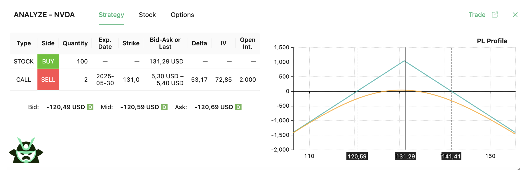The image size is (523, 174).
Task: Open the Strategy tab
Action: click(111, 15)
